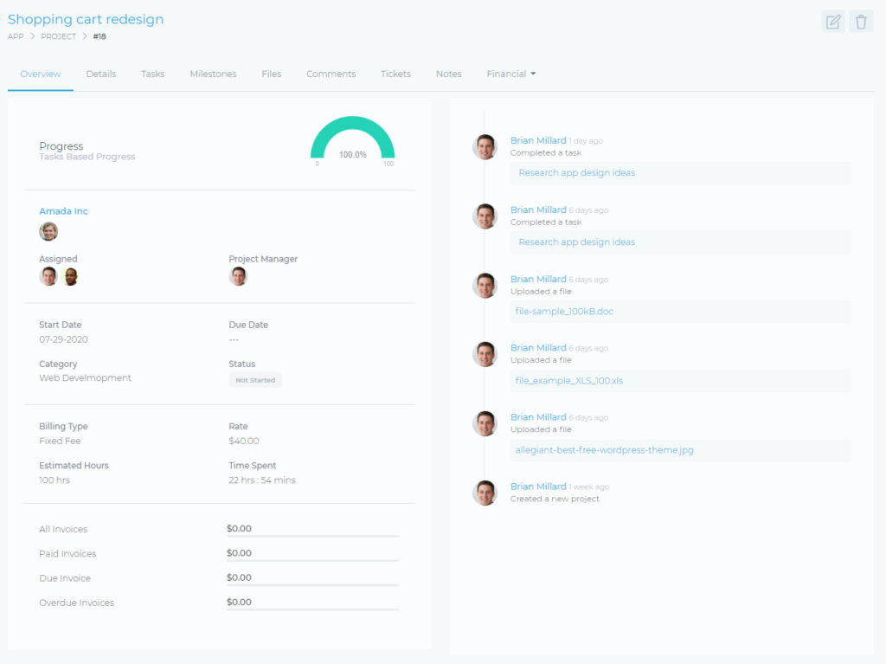
Task: Click the Not Started status badge
Action: [254, 379]
